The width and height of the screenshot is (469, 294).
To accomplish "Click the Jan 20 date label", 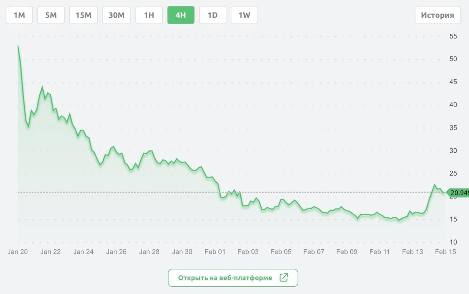I will coord(18,252).
